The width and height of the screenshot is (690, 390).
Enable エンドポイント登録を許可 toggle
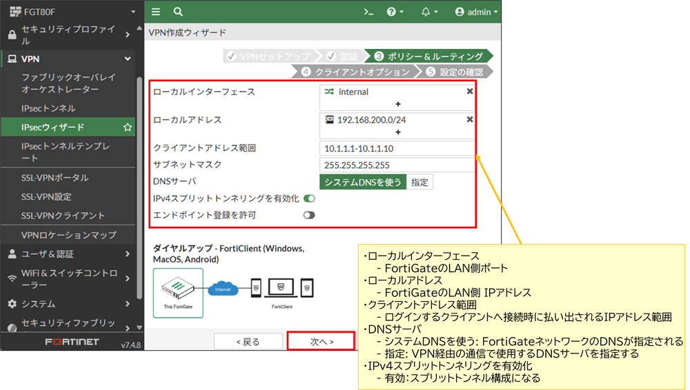[309, 215]
